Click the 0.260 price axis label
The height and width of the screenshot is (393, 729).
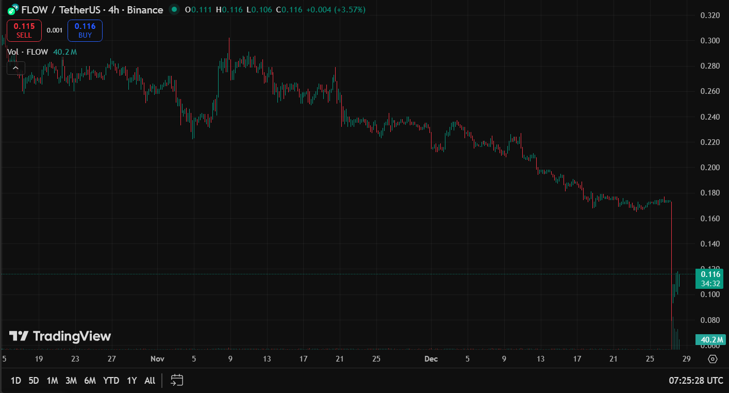click(710, 91)
